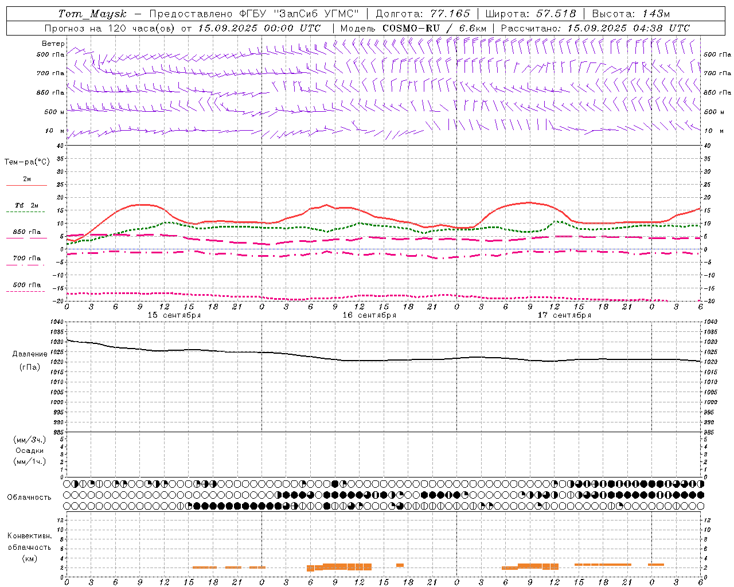Select the Высота: 143м field
Viewport: 734px width, 587px height.
(x=631, y=14)
